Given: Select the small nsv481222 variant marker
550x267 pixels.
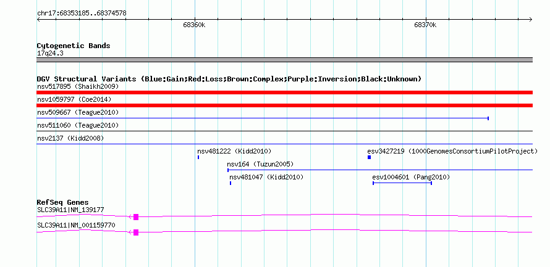Looking at the screenshot, I should [x=198, y=157].
